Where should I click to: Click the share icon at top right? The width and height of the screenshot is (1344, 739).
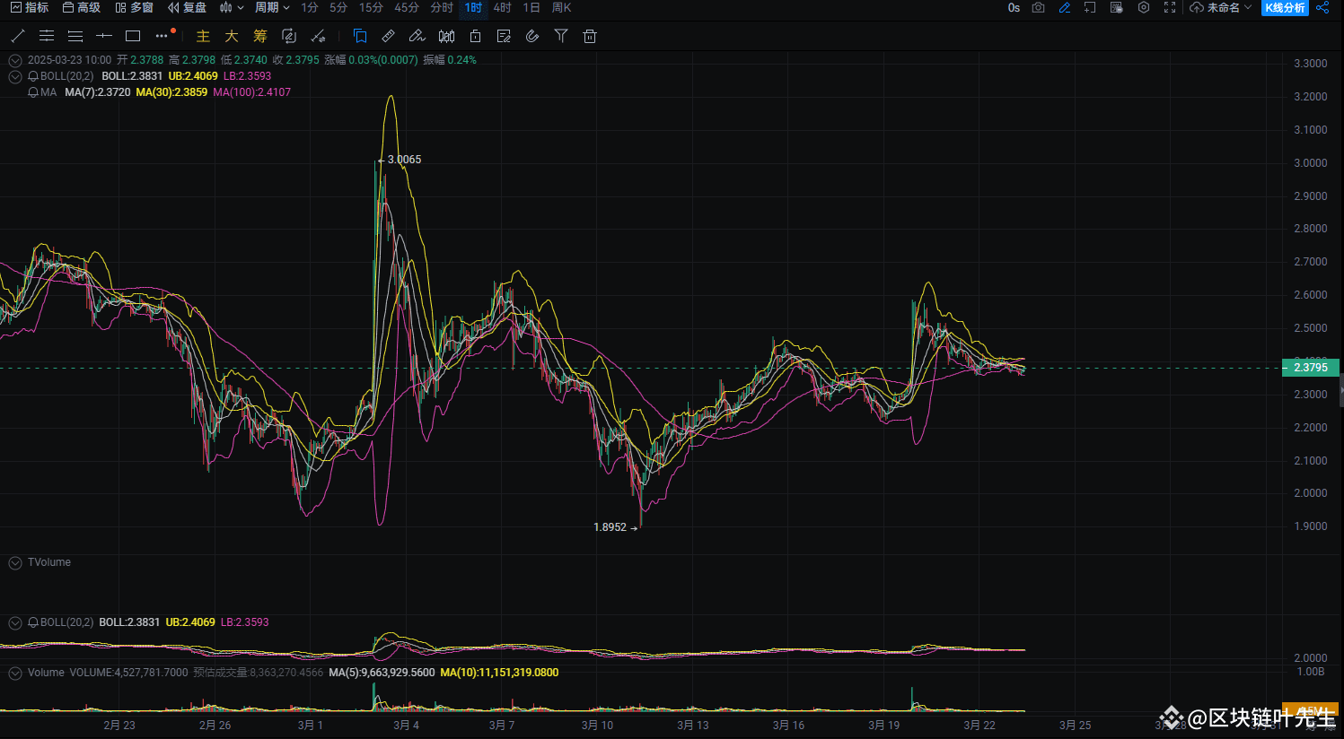click(x=1322, y=7)
